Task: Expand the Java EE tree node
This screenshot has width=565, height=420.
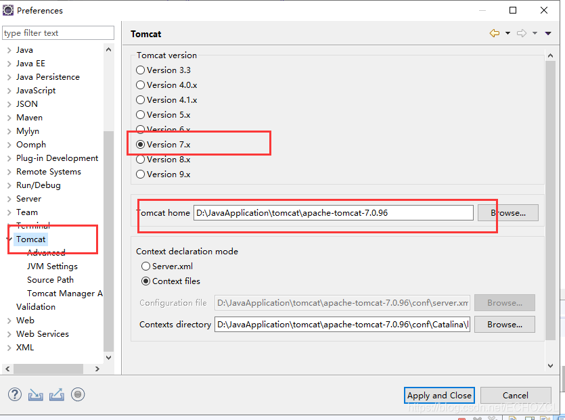Action: [x=9, y=64]
